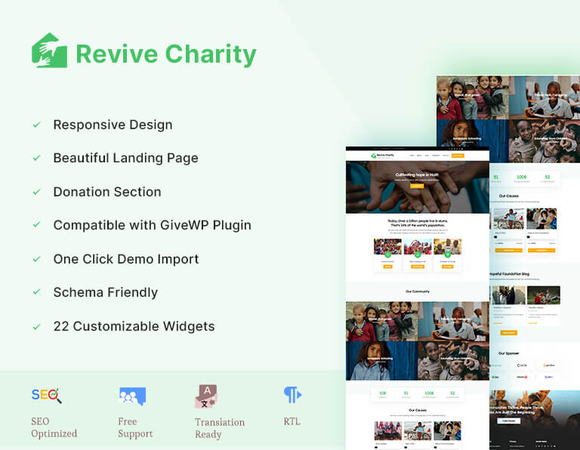Viewport: 580px width, 450px height.
Task: Click the checkmark beside Beautiful Landing Page
Action: click(x=36, y=158)
